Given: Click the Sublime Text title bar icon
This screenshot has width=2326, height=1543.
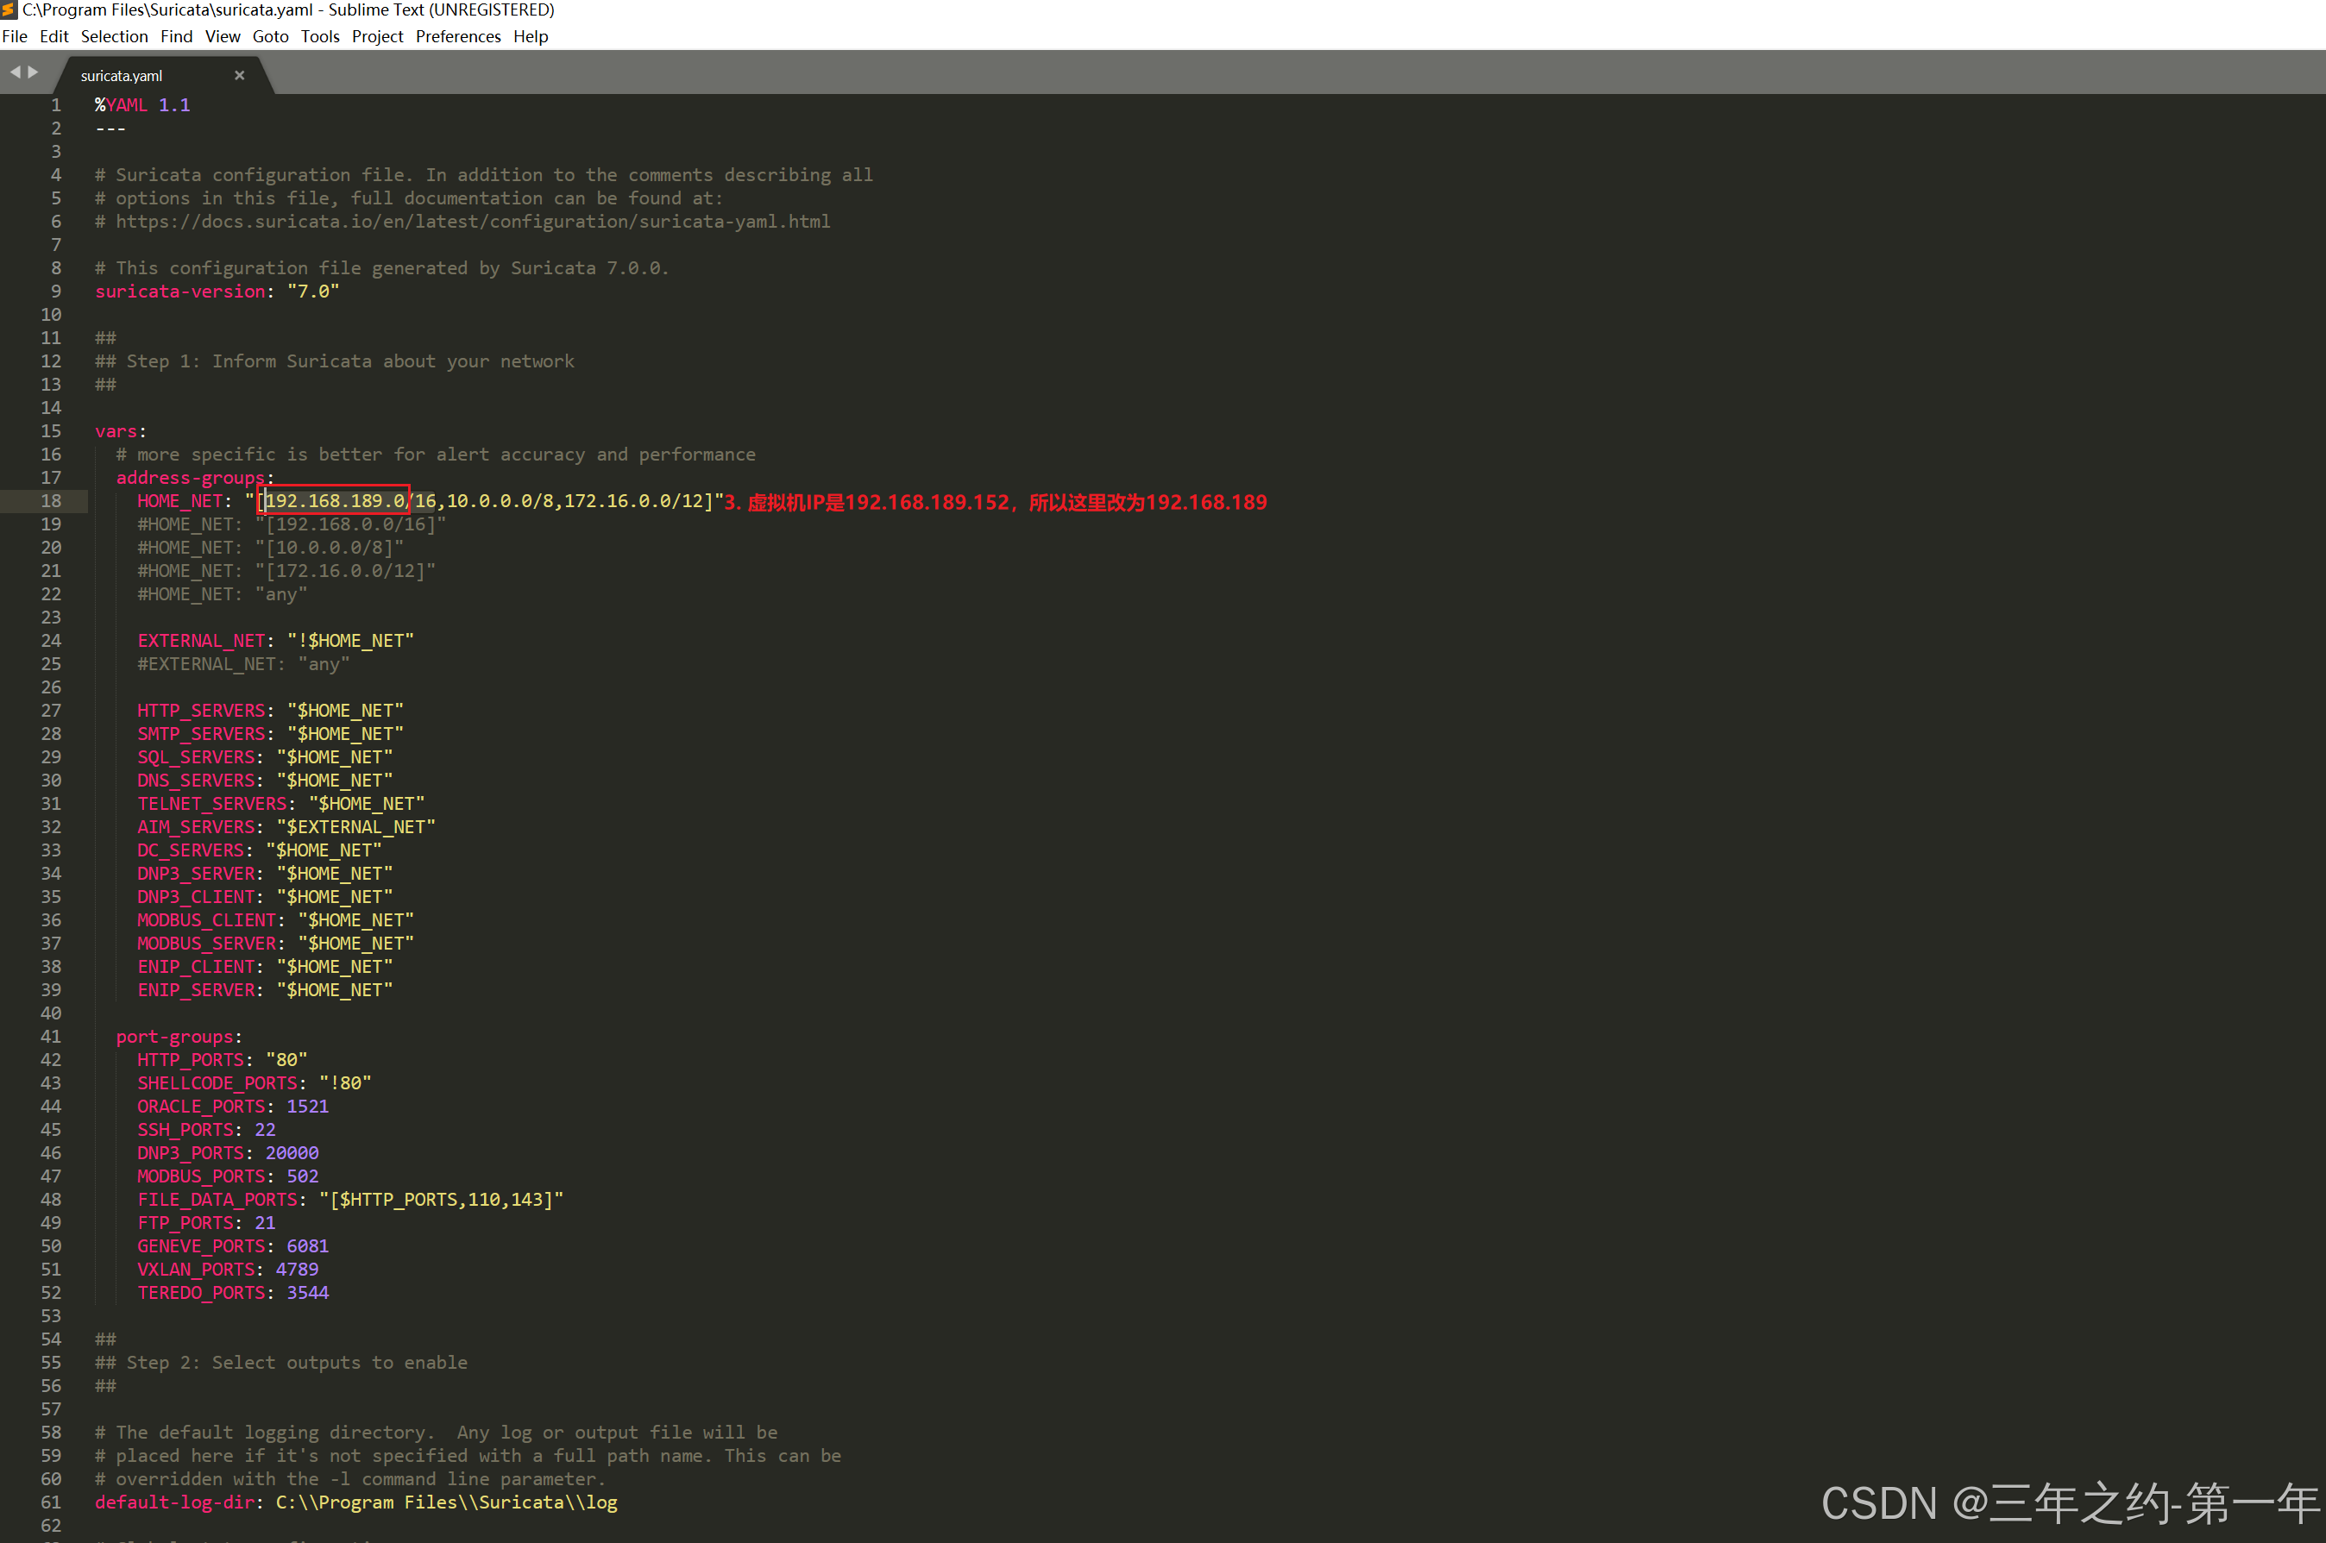Looking at the screenshot, I should pos(9,9).
